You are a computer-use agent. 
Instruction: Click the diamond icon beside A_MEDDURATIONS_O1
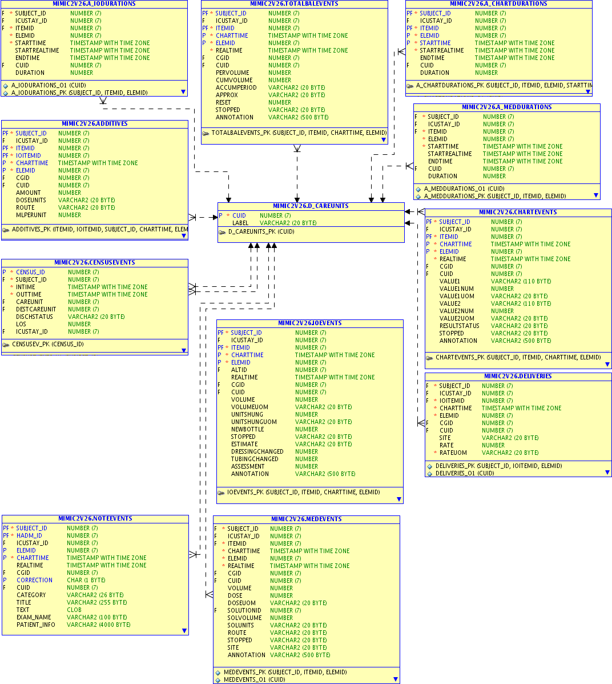[x=417, y=188]
